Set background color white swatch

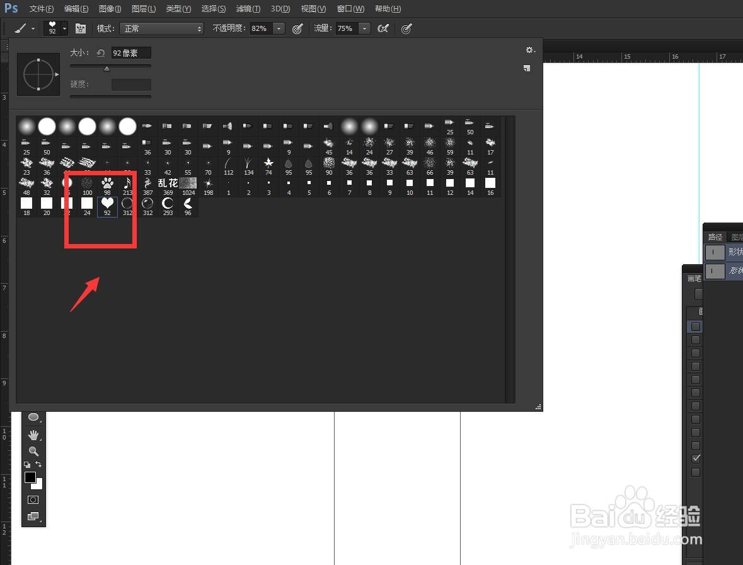click(39, 486)
